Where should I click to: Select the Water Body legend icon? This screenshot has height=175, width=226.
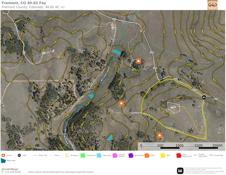3,161
